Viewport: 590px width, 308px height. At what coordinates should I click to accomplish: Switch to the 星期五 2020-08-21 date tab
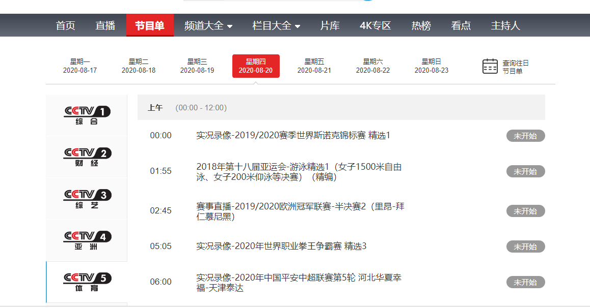[x=314, y=66]
